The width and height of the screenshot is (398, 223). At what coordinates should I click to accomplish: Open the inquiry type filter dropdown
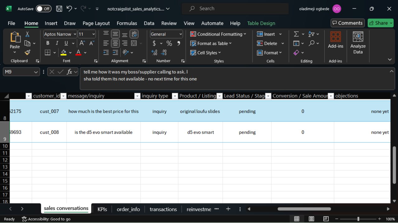(x=174, y=96)
